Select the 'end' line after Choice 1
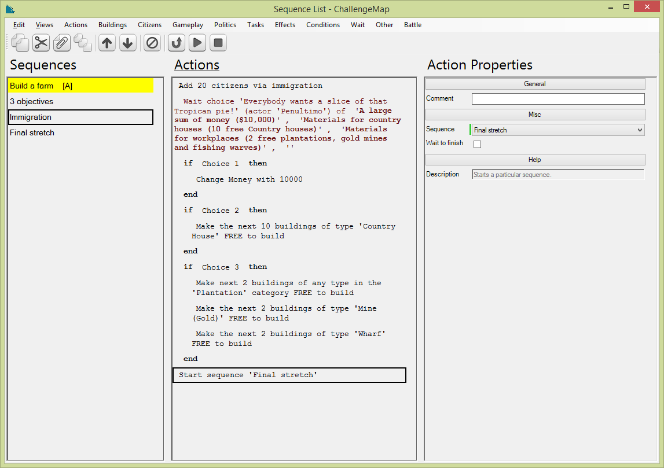 [190, 194]
